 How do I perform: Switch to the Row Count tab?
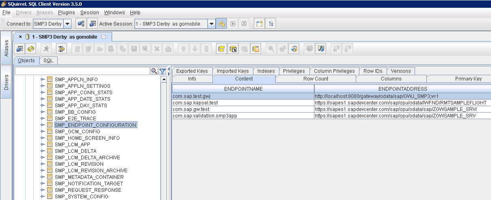[x=316, y=79]
